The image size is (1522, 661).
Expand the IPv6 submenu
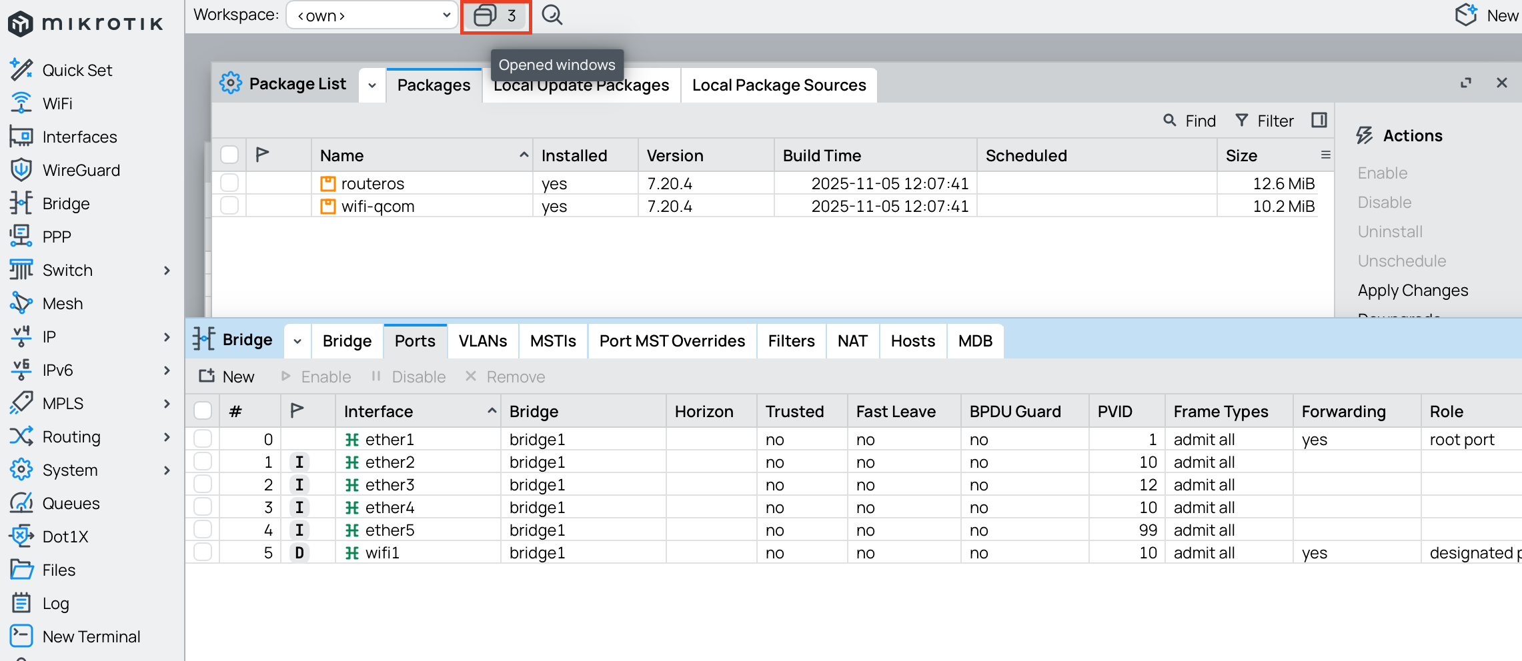167,370
